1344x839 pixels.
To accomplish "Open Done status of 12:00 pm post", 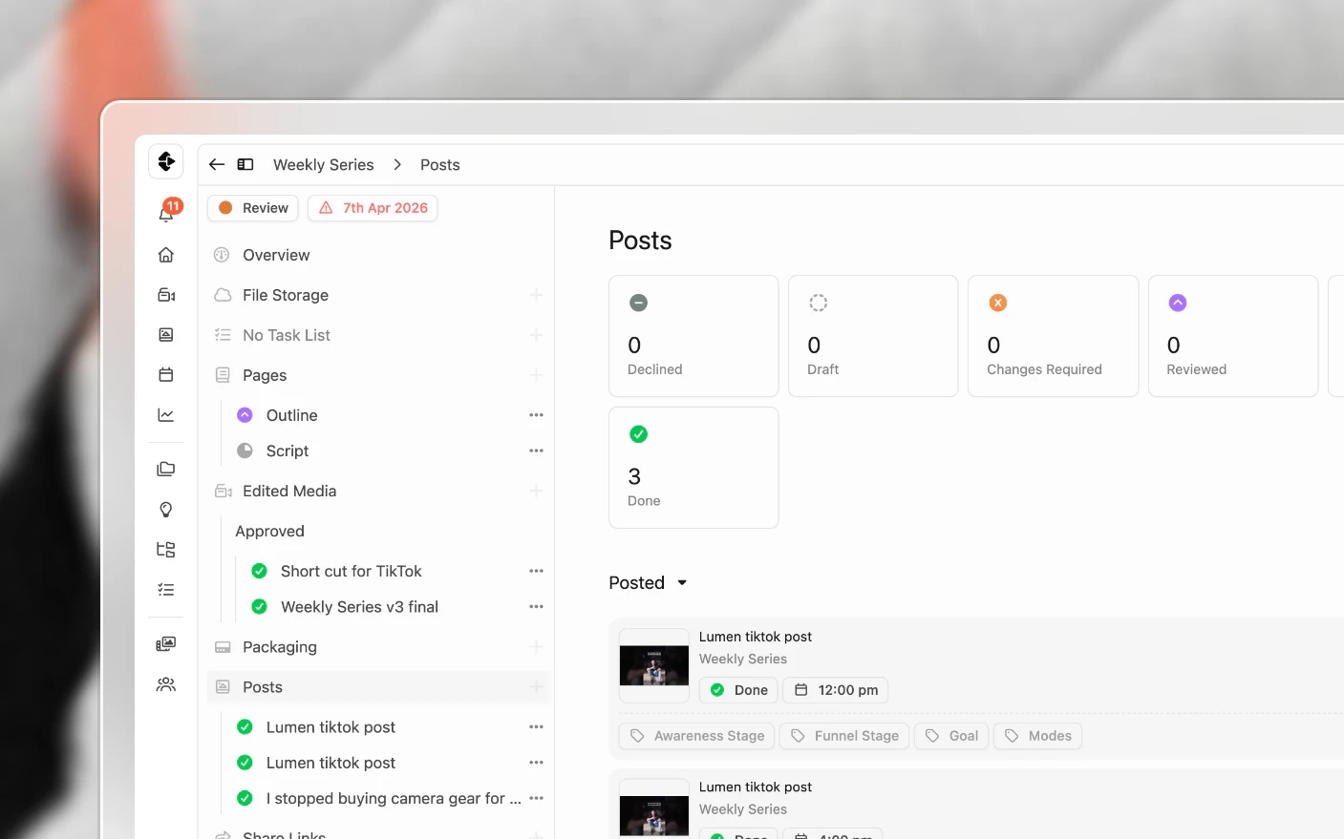I will [738, 690].
